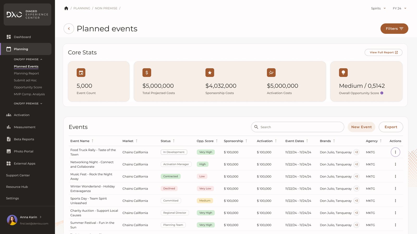
Task: Click the Very Low opportunity score tag
Action: click(x=205, y=188)
